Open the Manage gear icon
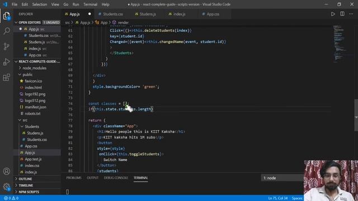 pos(6,186)
